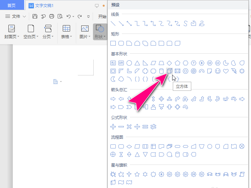Image resolution: width=251 pixels, height=188 pixels.
Task: Select the flowchart process rectangle
Action: [x=113, y=146]
